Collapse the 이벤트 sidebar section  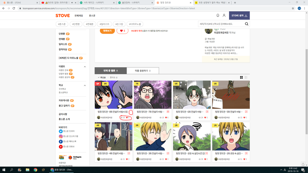pyautogui.click(x=85, y=67)
